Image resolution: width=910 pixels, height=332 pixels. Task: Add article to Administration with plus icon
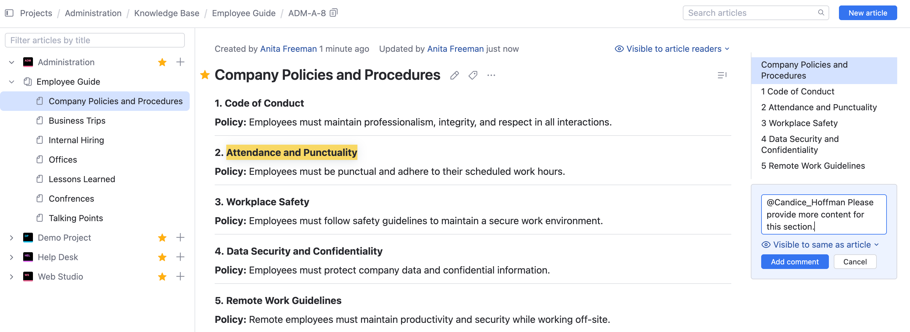pos(180,62)
